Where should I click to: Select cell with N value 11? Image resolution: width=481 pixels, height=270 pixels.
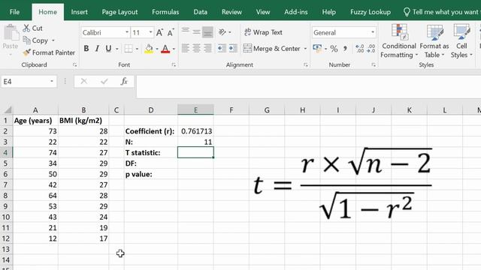tap(195, 142)
